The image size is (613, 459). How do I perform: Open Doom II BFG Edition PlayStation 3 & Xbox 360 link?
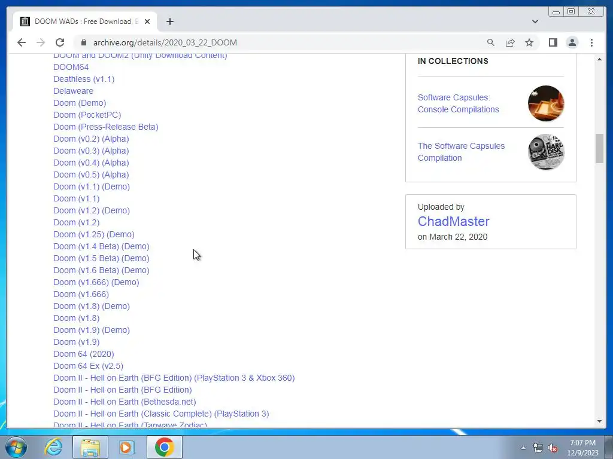point(174,378)
